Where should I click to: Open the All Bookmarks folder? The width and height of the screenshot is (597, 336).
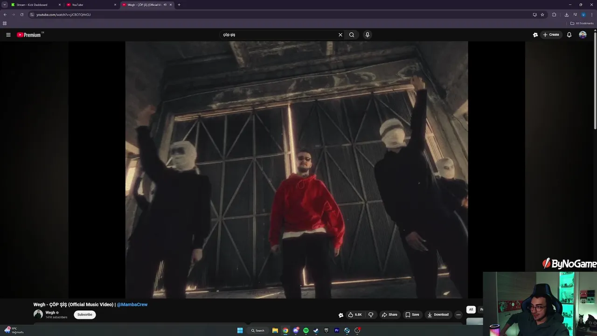[582, 23]
